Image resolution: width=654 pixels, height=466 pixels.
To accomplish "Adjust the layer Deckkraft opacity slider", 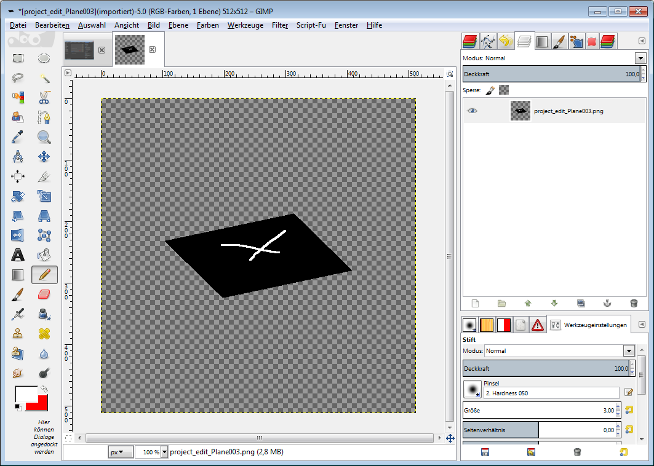I will coord(551,74).
